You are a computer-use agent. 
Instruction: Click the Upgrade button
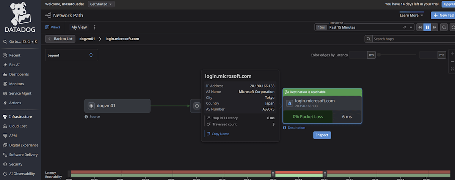(x=449, y=4)
